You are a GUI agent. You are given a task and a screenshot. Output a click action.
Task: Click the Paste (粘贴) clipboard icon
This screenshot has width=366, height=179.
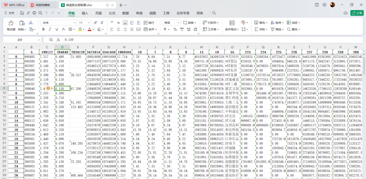[22, 23]
